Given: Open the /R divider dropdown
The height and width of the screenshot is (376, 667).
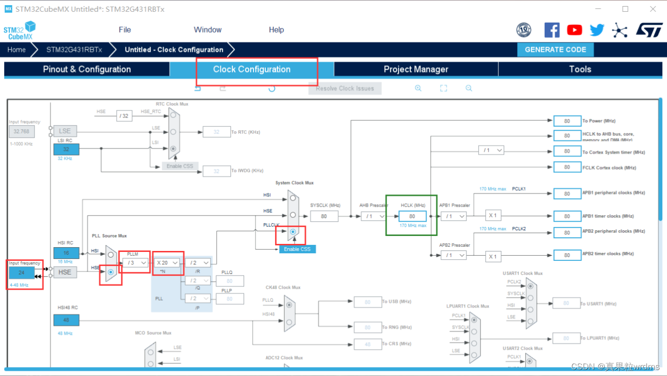Looking at the screenshot, I should coord(198,263).
